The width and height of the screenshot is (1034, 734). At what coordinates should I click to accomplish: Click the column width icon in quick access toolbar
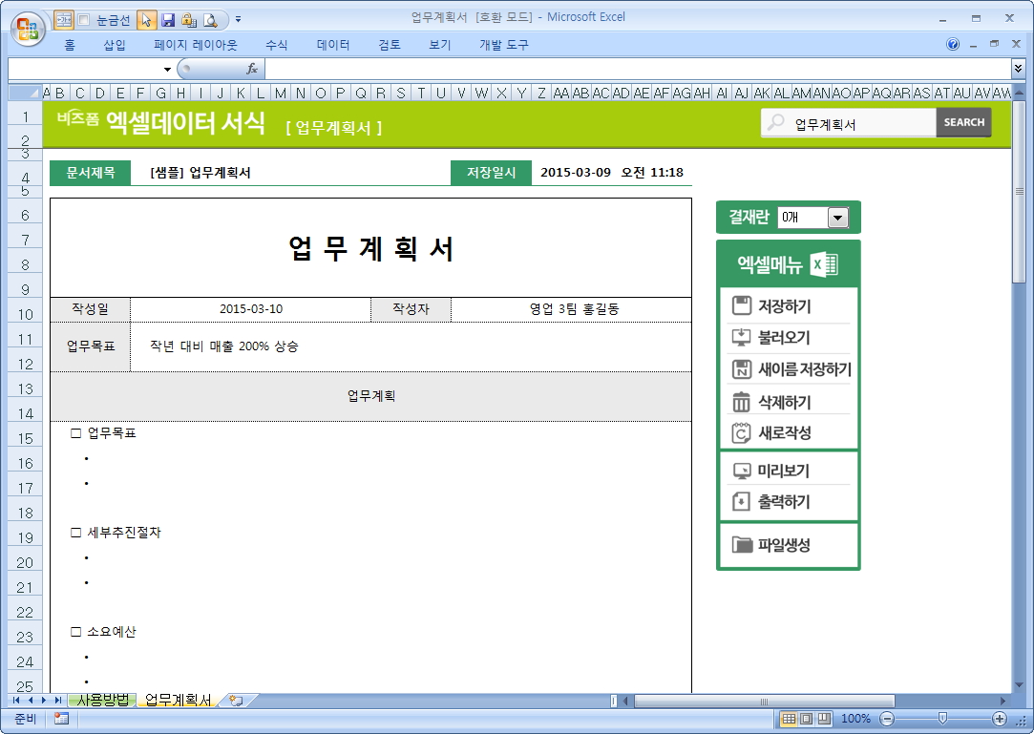pos(63,20)
